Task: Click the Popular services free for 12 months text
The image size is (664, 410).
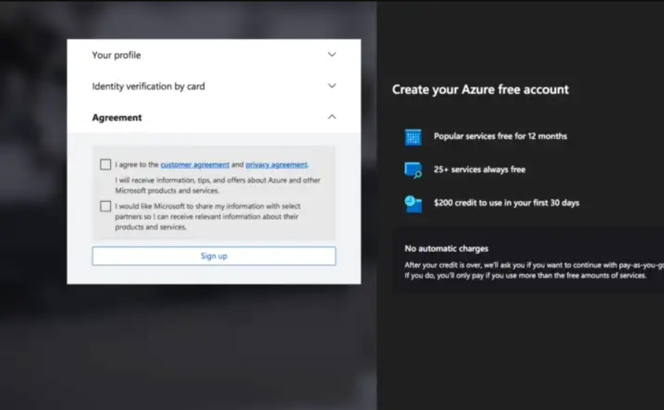Action: [x=500, y=136]
